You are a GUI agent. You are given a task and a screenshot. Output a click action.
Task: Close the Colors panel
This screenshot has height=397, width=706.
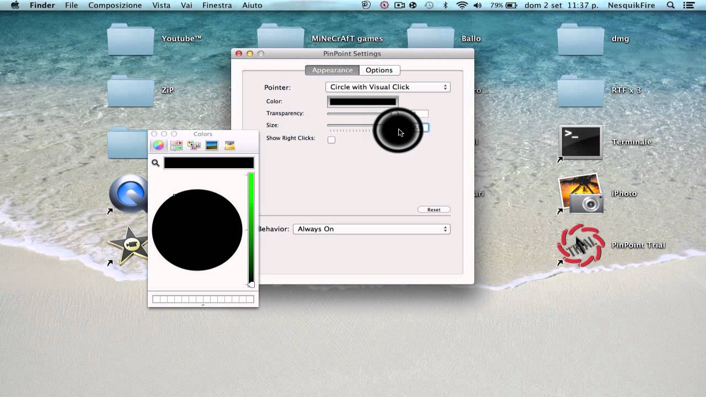click(154, 134)
